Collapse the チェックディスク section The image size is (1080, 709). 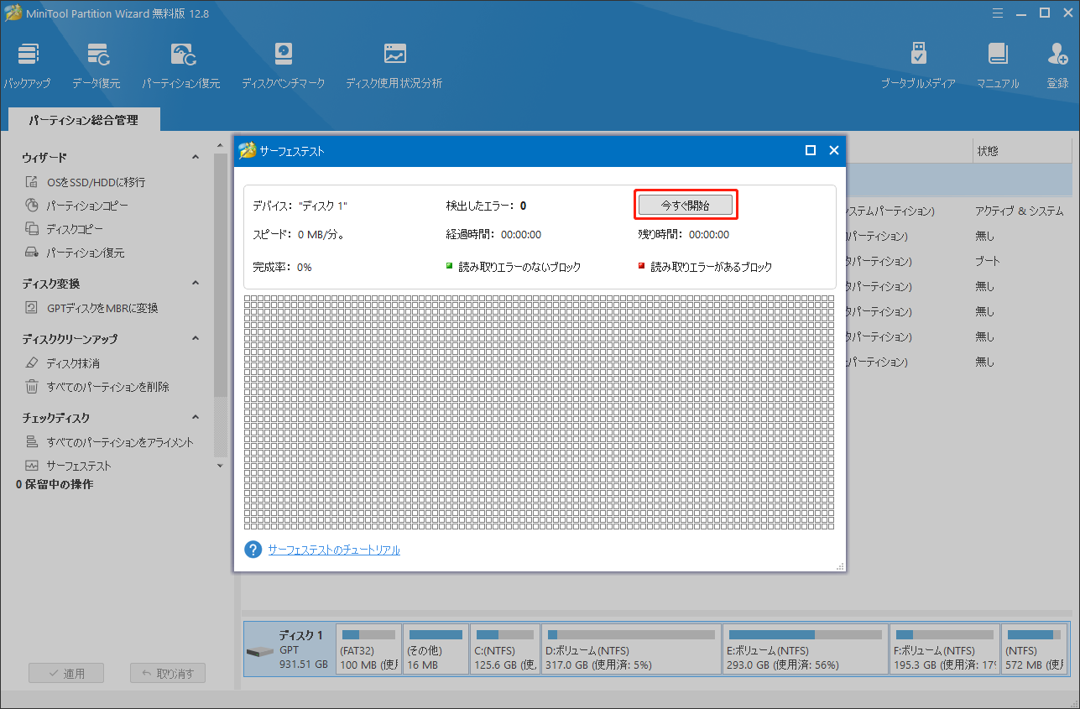point(196,418)
